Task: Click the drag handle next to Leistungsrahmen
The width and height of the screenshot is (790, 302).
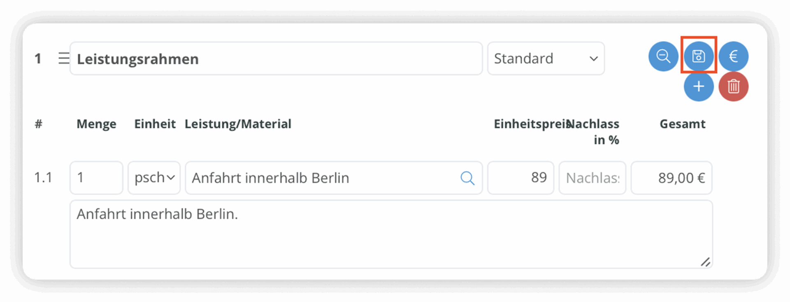Action: point(64,58)
